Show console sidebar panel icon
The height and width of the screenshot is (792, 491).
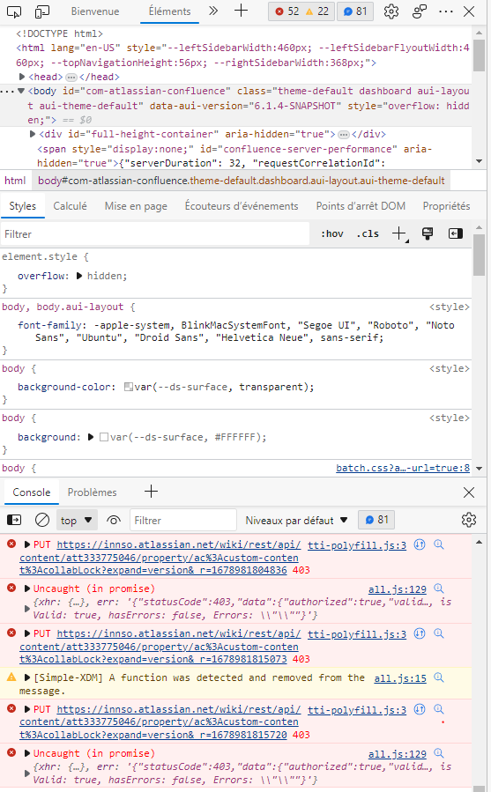point(14,520)
